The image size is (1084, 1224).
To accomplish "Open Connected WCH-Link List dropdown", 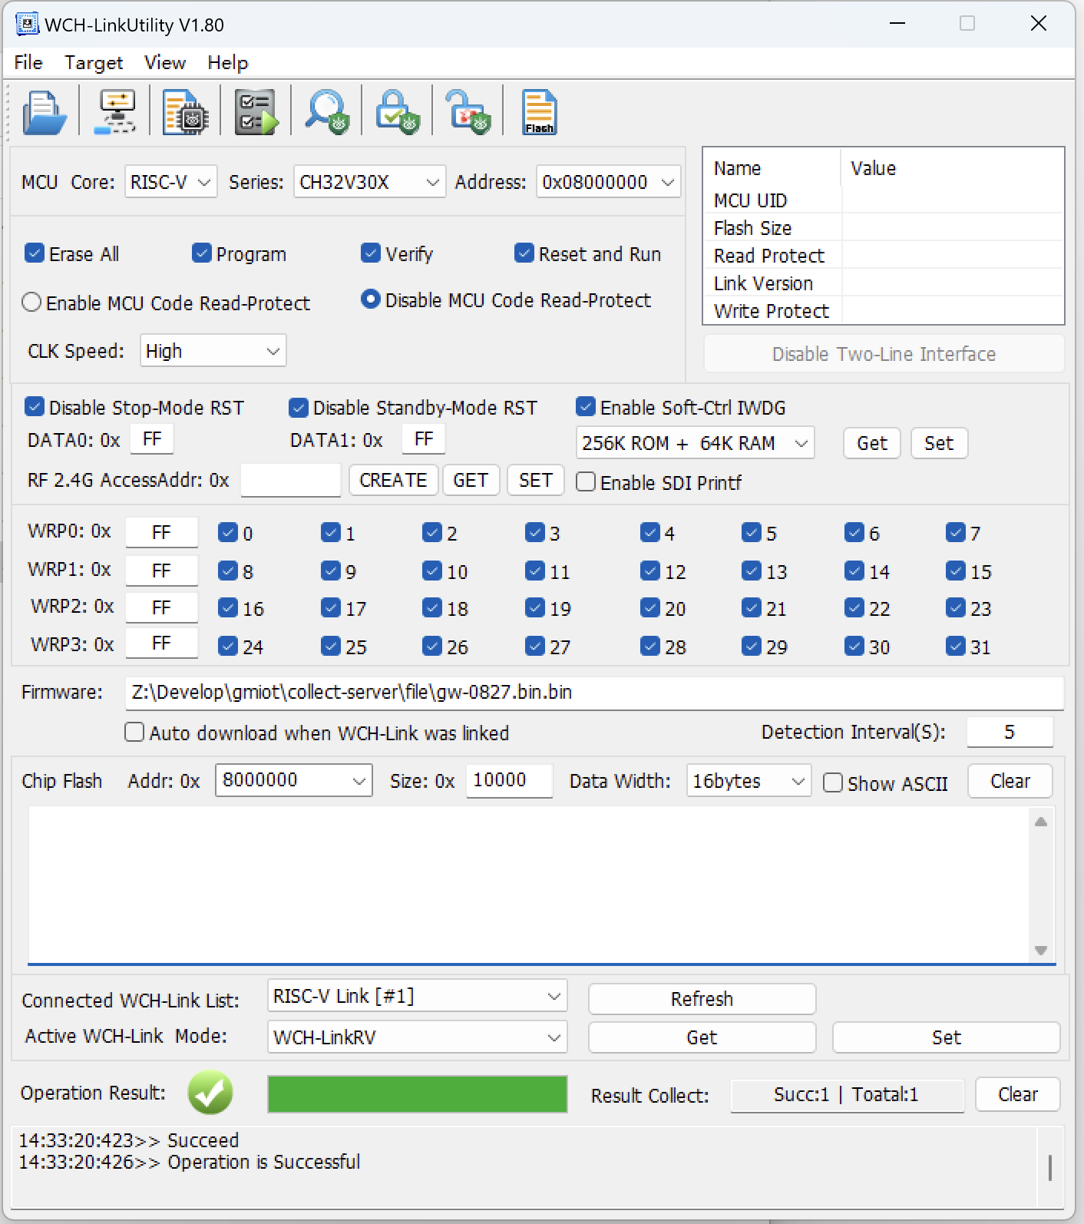I will pyautogui.click(x=417, y=996).
